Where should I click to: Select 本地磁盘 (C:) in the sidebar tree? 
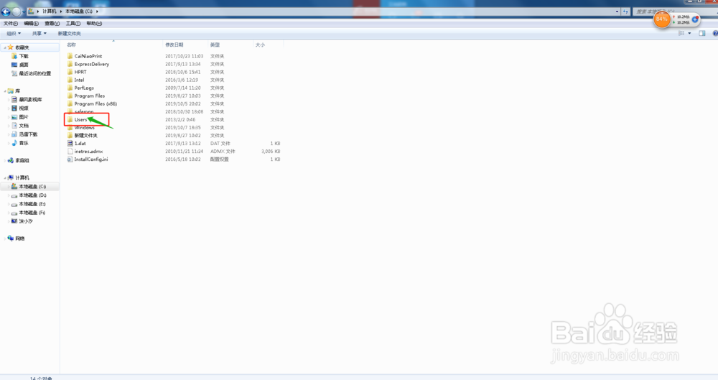32,187
